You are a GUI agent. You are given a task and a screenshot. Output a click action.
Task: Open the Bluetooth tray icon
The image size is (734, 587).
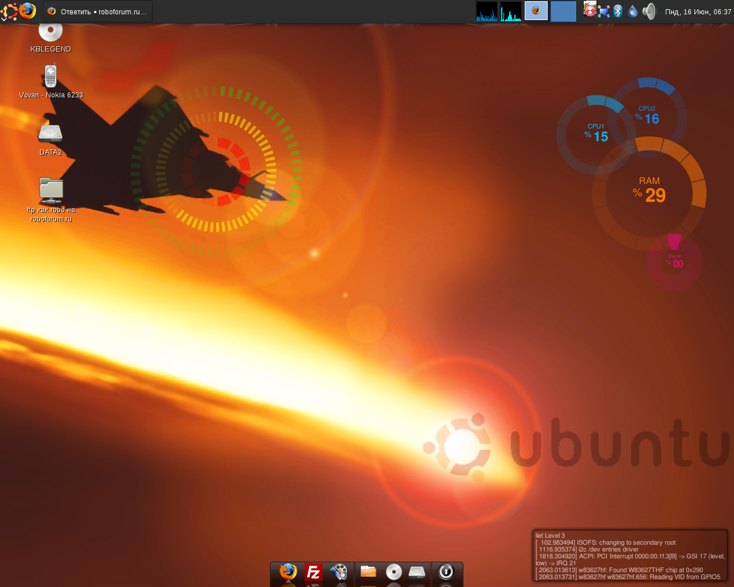pos(618,11)
